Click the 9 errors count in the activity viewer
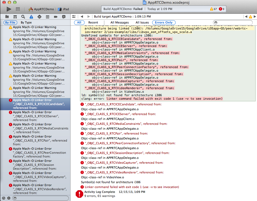Screen dimensions: 257x201 pyautogui.click(x=222, y=9)
